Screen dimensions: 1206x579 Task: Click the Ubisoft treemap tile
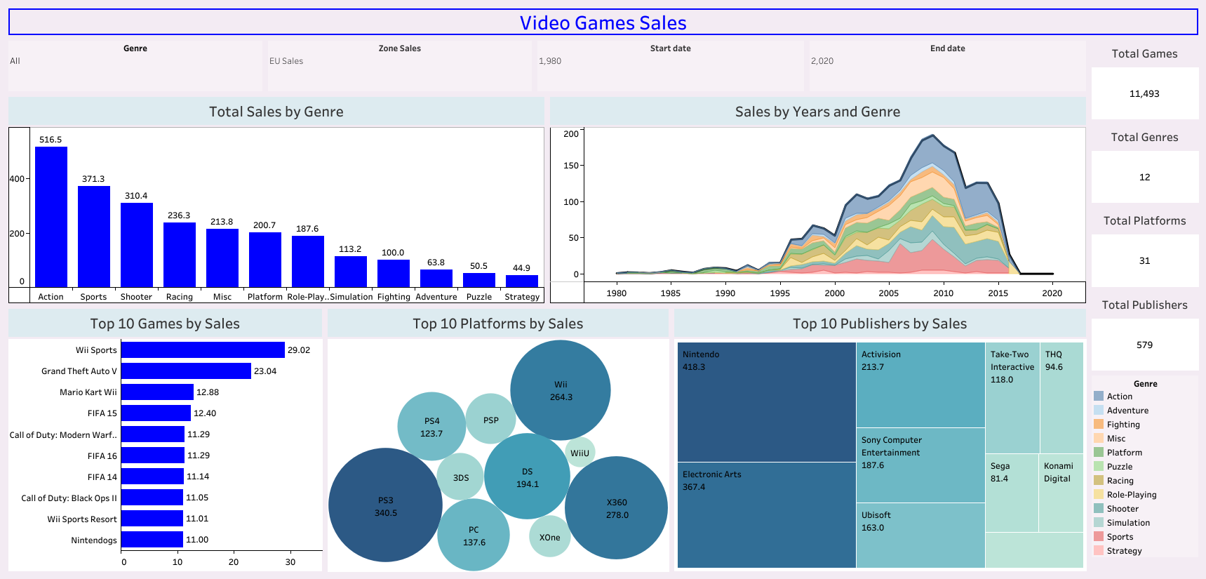coord(920,535)
